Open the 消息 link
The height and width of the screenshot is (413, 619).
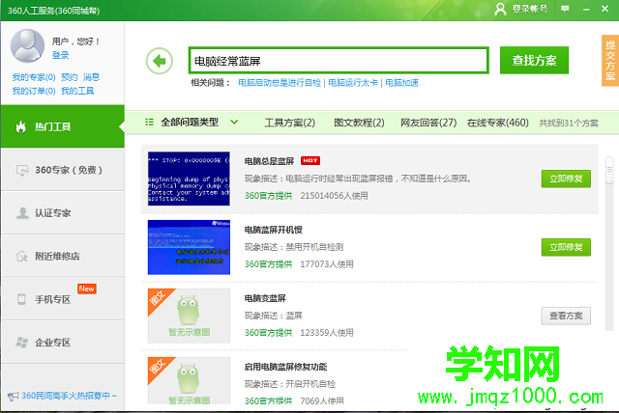pos(91,77)
